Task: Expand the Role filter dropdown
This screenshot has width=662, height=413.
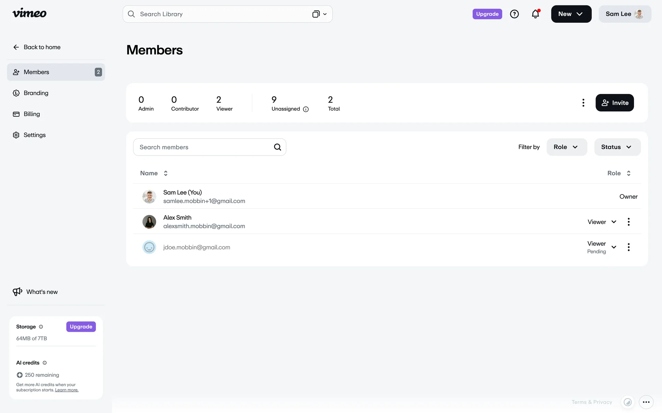Action: pos(566,147)
